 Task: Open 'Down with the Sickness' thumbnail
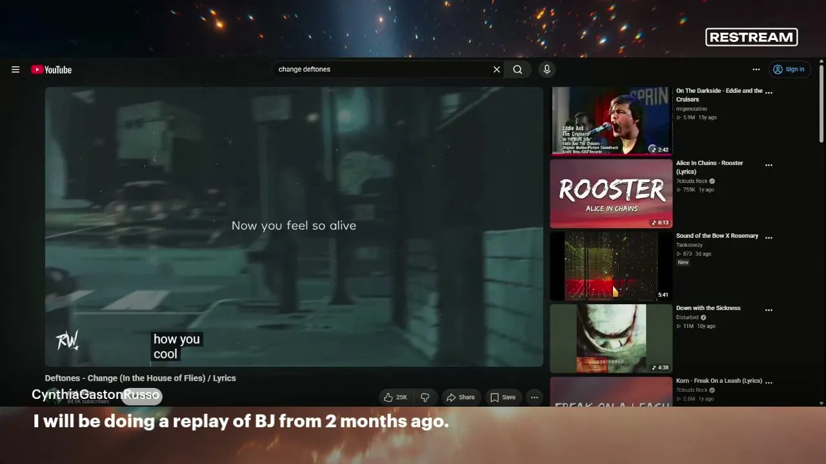[x=611, y=339]
